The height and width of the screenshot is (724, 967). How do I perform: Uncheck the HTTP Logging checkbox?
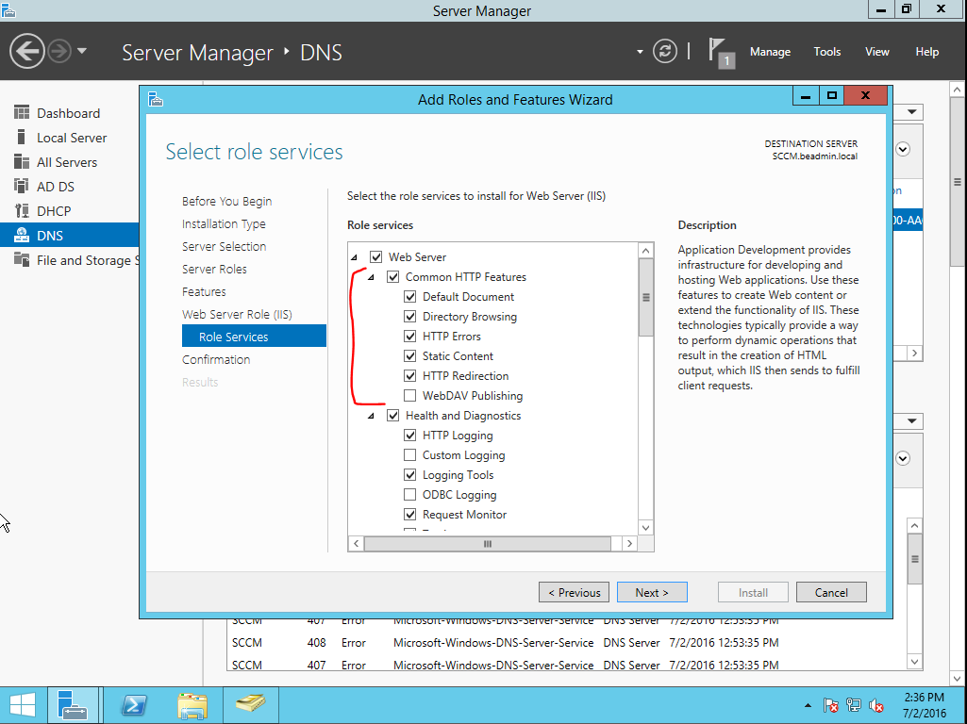(x=409, y=435)
